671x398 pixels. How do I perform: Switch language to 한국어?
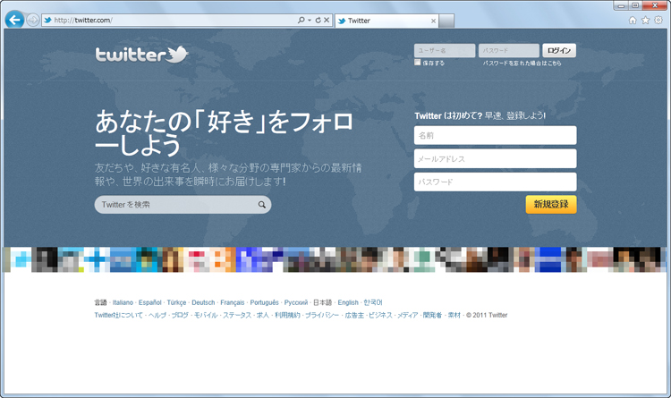point(373,302)
